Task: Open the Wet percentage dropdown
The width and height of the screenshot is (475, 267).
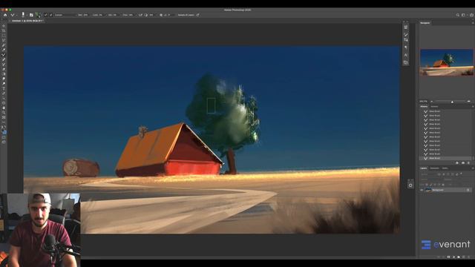Action: click(84, 15)
